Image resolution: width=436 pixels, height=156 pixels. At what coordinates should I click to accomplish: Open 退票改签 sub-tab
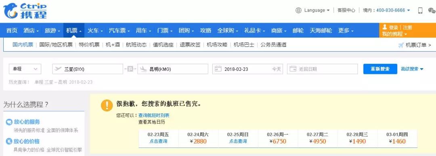click(190, 44)
